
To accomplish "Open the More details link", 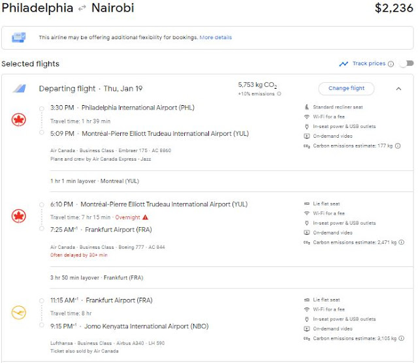I will pyautogui.click(x=215, y=38).
